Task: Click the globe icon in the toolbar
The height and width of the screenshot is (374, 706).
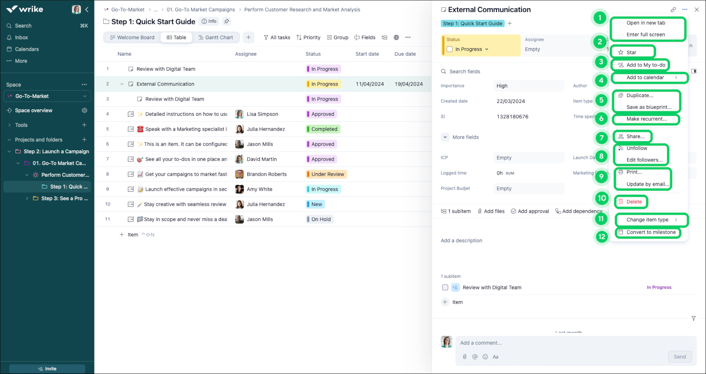Action: [x=396, y=37]
